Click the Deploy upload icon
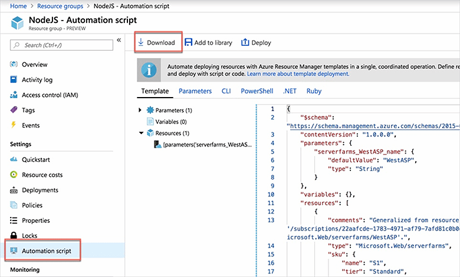The image size is (460, 277). (x=245, y=42)
